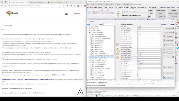
Task: Toggle MShotSellAtLastPrice YES checkbox
Action: (138, 56)
